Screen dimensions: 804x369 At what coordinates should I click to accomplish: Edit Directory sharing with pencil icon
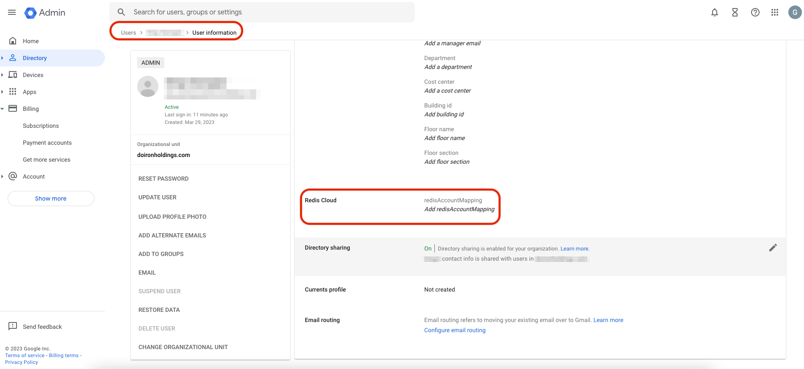coord(773,248)
